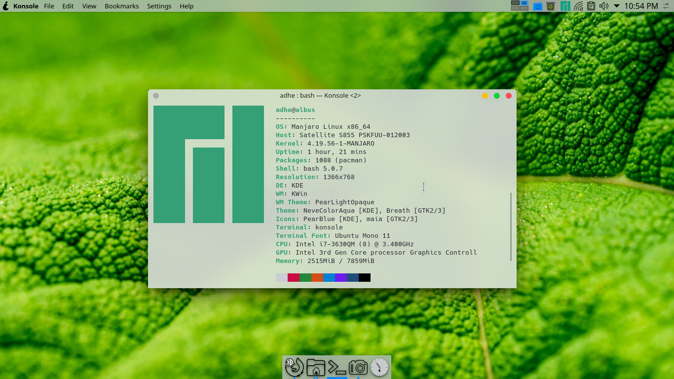
Task: Click the 'CPU: Intel i7-3630QM' line
Action: [x=344, y=244]
